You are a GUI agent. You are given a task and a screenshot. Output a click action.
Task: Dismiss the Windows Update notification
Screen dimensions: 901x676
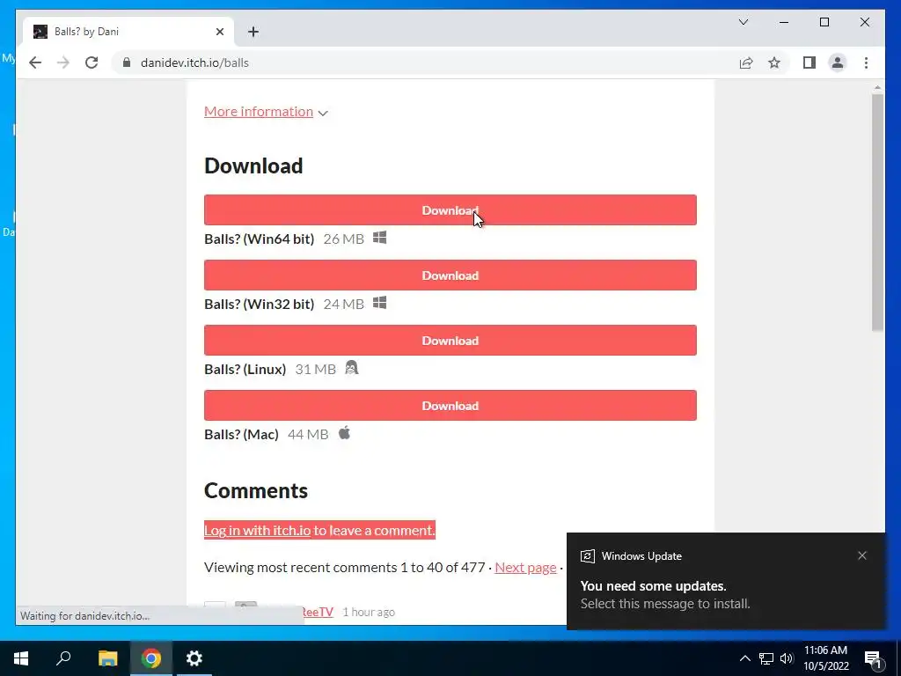[862, 555]
